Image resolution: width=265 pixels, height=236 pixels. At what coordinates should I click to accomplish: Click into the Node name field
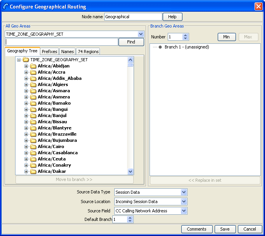point(133,17)
